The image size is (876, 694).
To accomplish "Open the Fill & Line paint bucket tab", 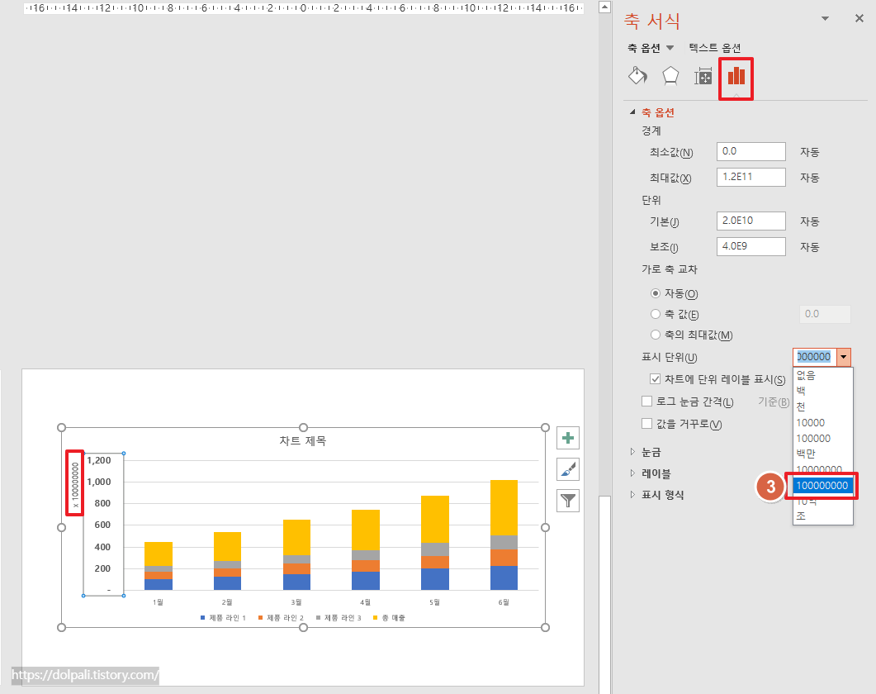I will coord(638,75).
